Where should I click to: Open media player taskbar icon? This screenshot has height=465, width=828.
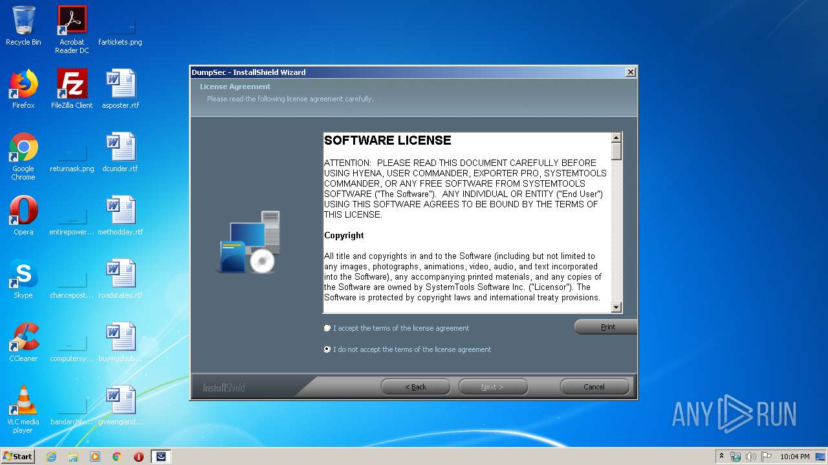(x=95, y=457)
